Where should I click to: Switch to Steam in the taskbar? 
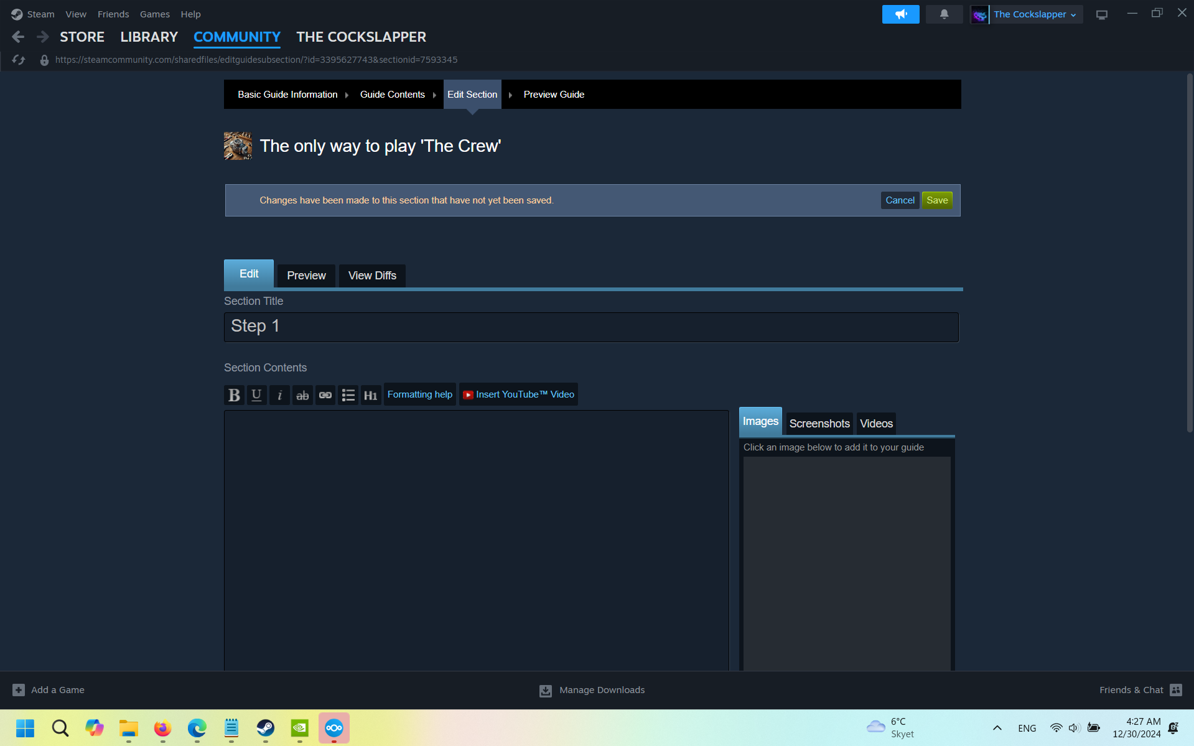(266, 728)
